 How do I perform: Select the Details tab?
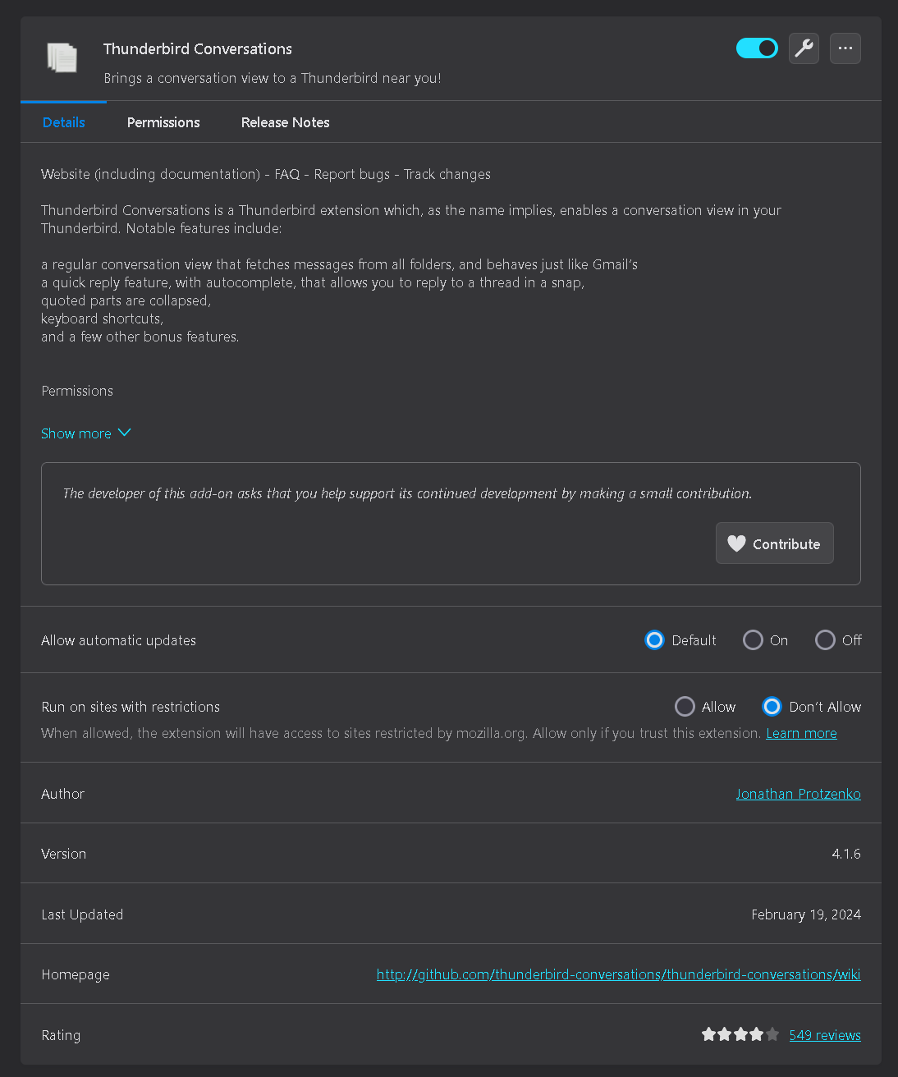click(x=64, y=122)
